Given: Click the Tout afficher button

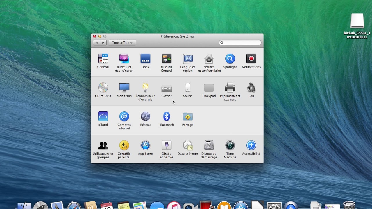Looking at the screenshot, I should point(122,43).
